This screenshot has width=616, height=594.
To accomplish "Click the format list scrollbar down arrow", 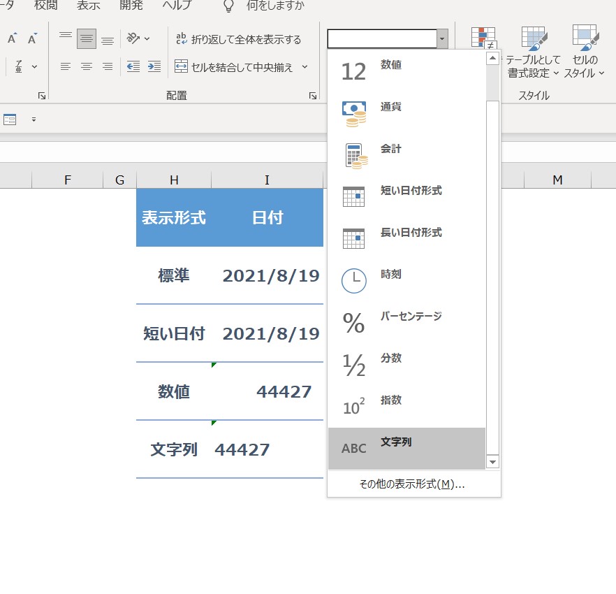I will [492, 462].
